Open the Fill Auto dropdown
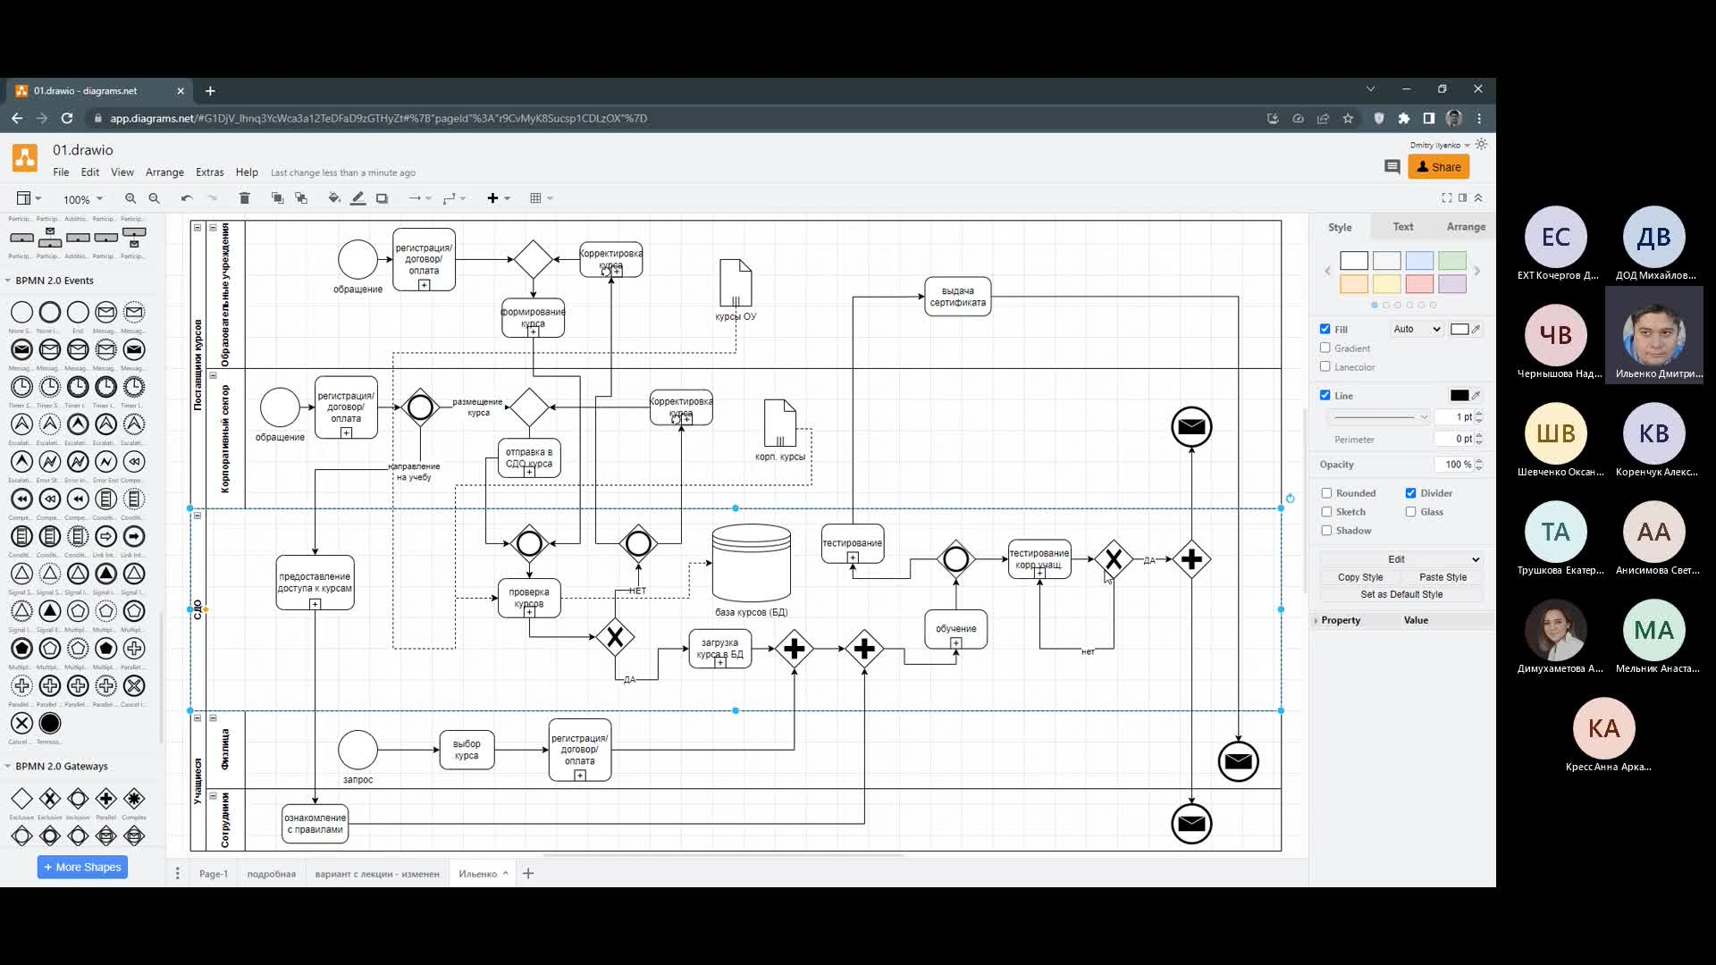The height and width of the screenshot is (965, 1716). click(1417, 329)
